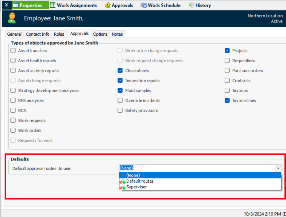286x217 pixels.
Task: Uncheck the Checksheets checkbox
Action: pos(120,71)
